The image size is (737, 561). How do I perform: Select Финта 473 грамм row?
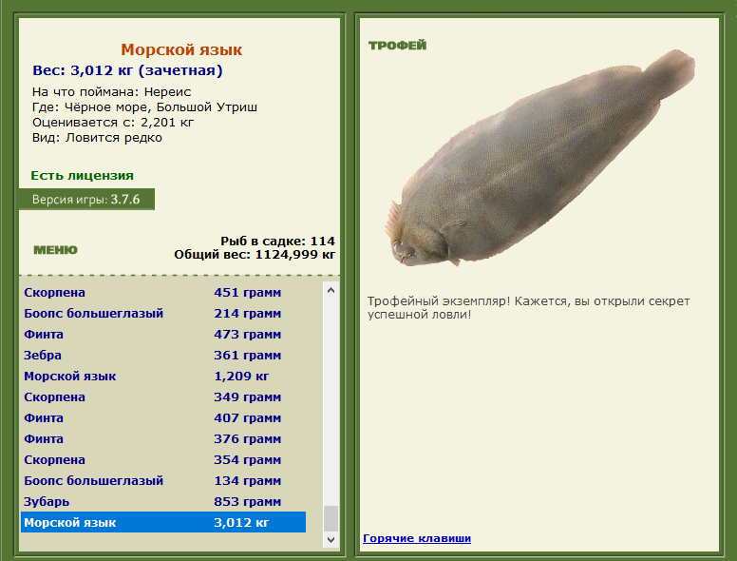click(163, 335)
